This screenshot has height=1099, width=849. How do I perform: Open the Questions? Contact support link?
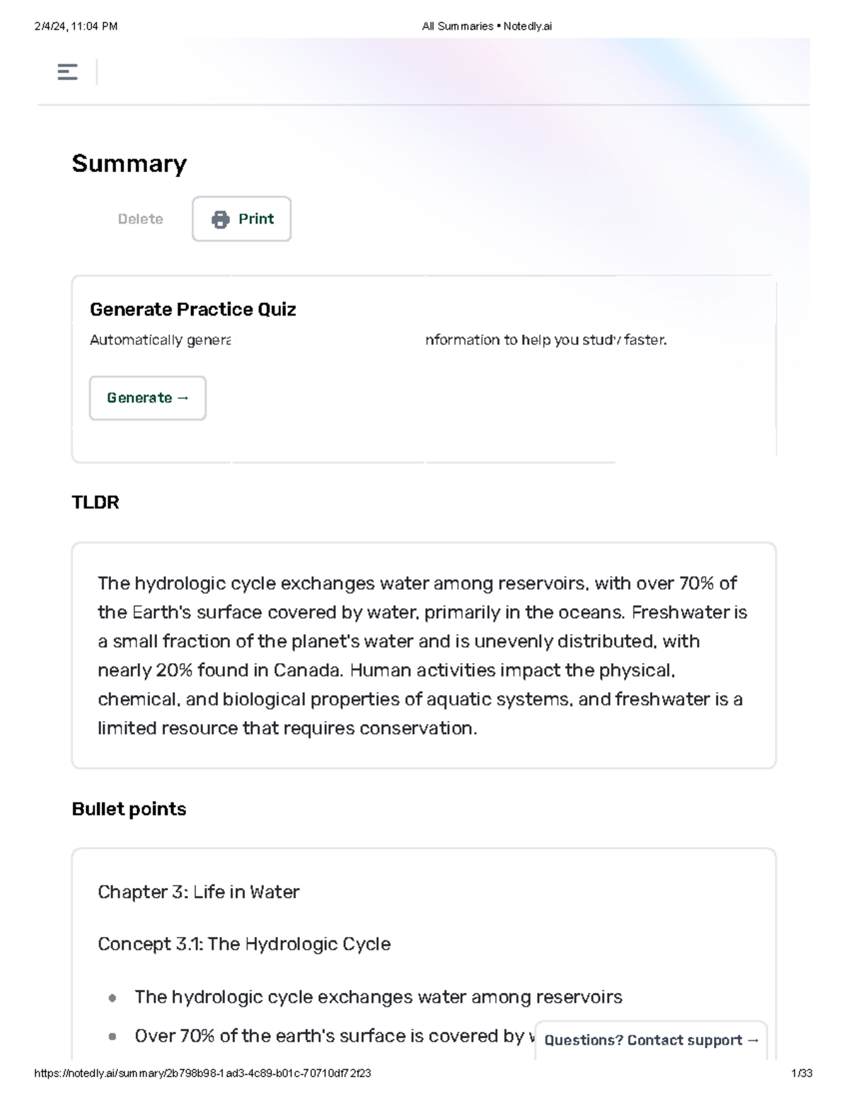click(x=651, y=1040)
